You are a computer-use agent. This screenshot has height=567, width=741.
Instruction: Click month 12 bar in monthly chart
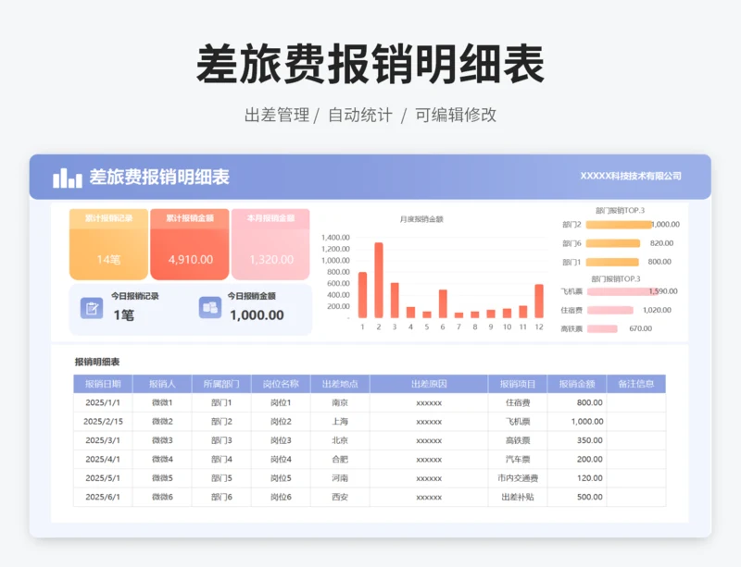pyautogui.click(x=539, y=301)
